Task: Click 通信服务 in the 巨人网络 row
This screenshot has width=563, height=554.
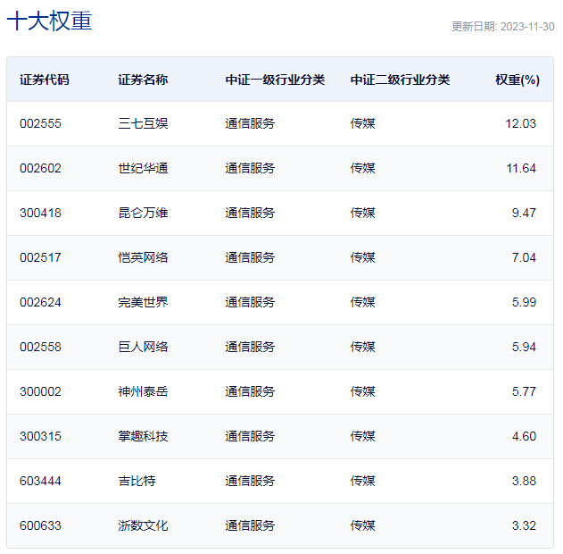Action: click(250, 347)
